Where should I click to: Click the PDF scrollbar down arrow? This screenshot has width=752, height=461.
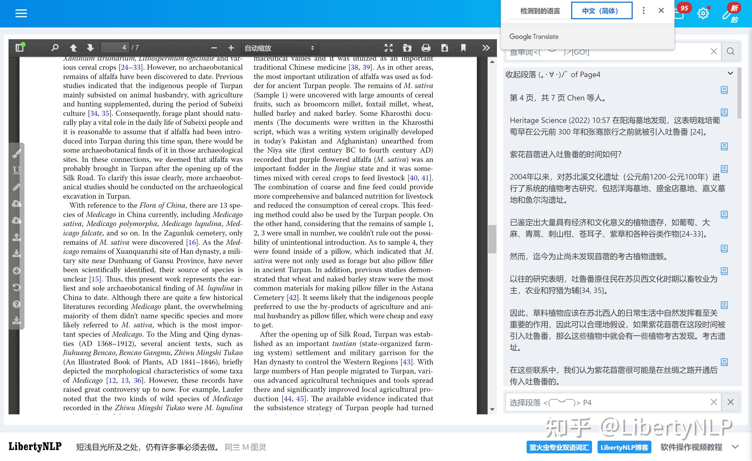492,409
